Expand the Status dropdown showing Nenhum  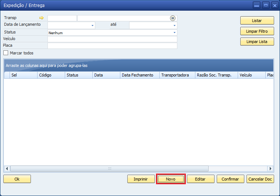[174, 33]
